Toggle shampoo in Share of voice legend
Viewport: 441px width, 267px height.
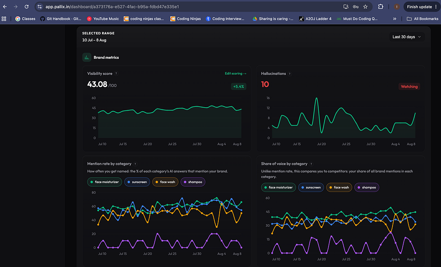tap(367, 187)
